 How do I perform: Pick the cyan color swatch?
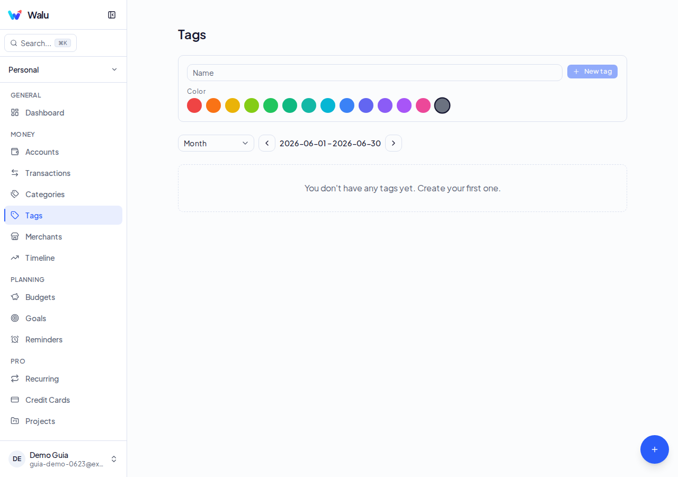click(328, 105)
